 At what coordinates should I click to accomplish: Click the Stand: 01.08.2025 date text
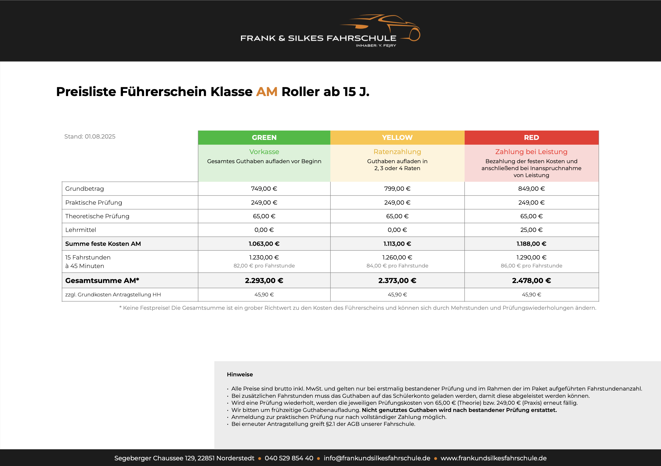90,136
